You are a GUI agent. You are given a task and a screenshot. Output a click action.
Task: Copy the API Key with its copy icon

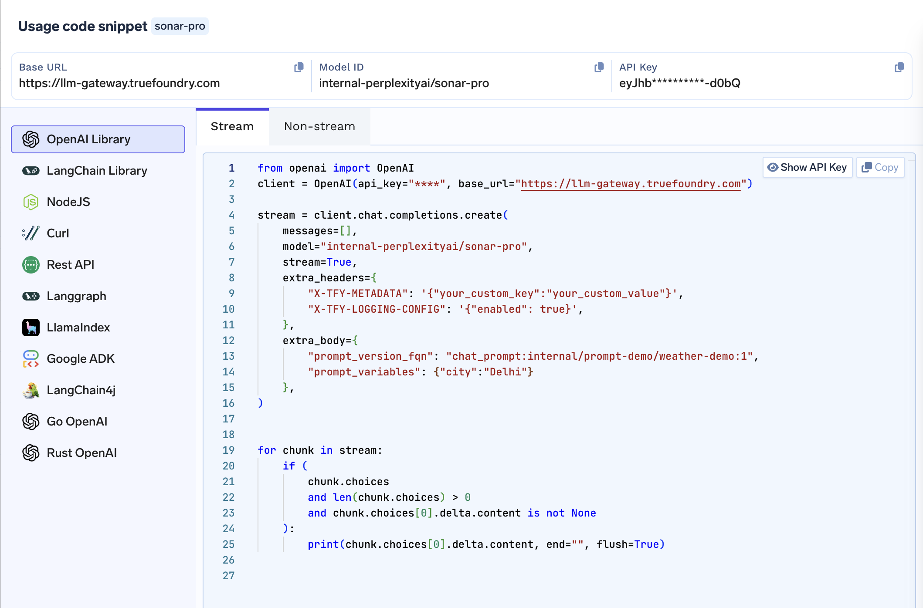(899, 67)
